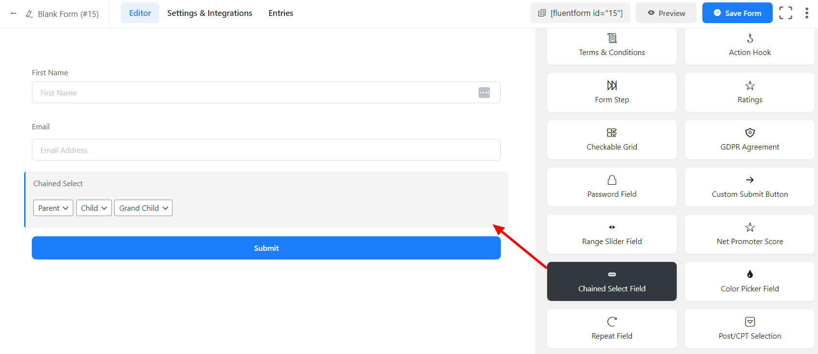Expand the Grand Child dropdown

tap(143, 208)
